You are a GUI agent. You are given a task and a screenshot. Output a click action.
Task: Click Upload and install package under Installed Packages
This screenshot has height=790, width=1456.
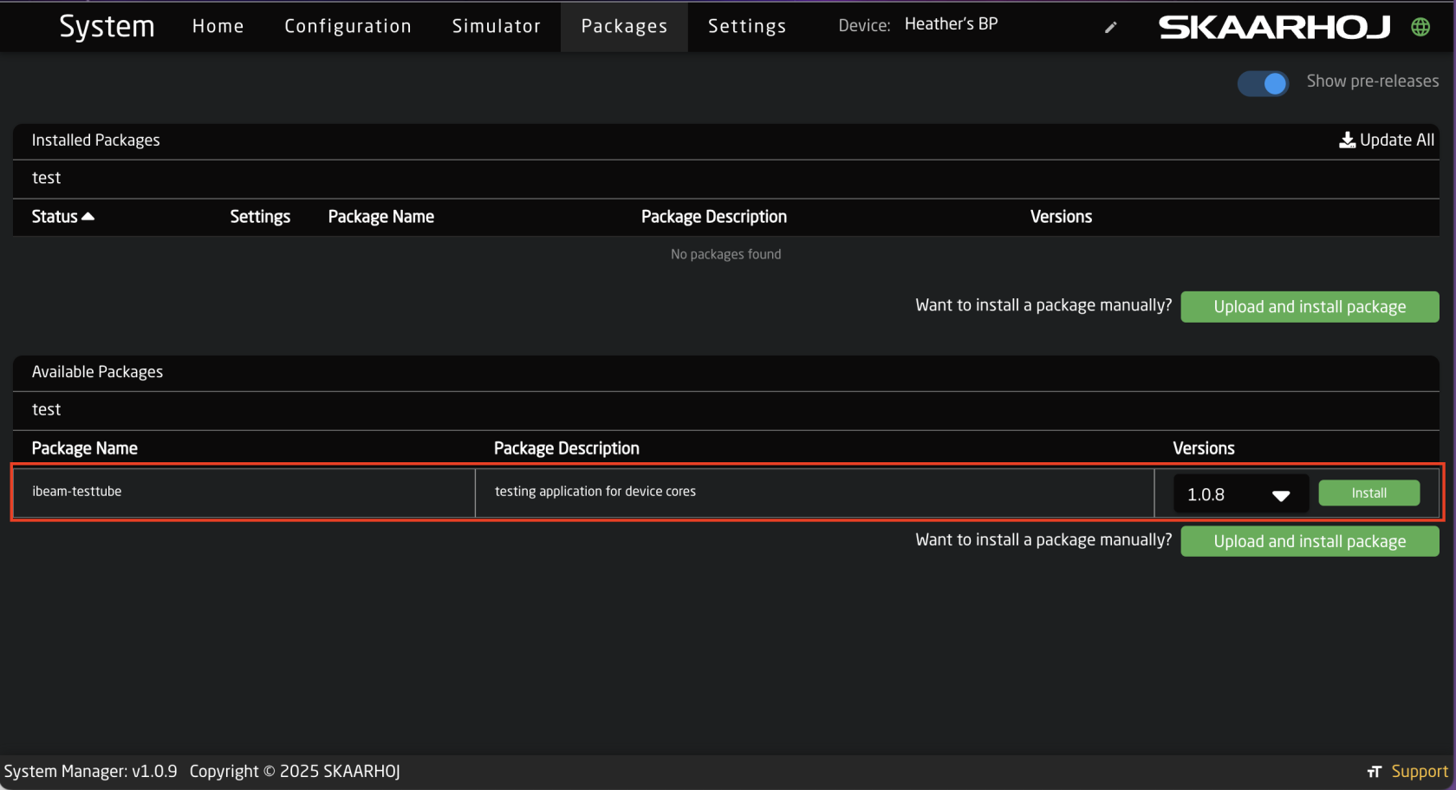(x=1309, y=307)
